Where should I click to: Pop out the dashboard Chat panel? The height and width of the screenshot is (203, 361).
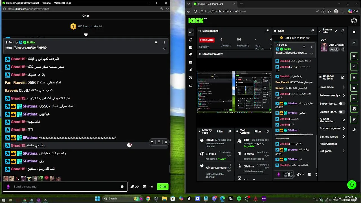[312, 31]
